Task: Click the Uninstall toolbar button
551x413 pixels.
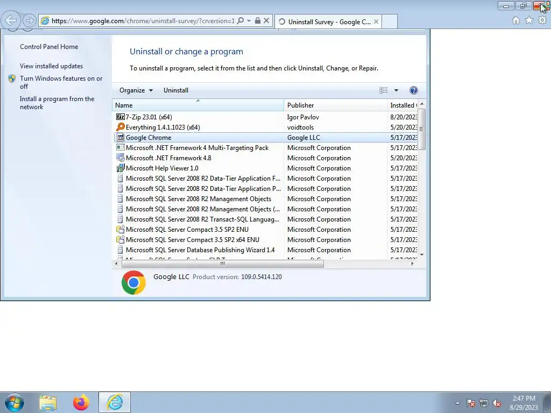Action: coord(176,90)
